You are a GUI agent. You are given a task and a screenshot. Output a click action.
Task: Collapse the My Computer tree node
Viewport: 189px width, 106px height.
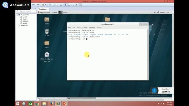pyautogui.click(x=17, y=15)
